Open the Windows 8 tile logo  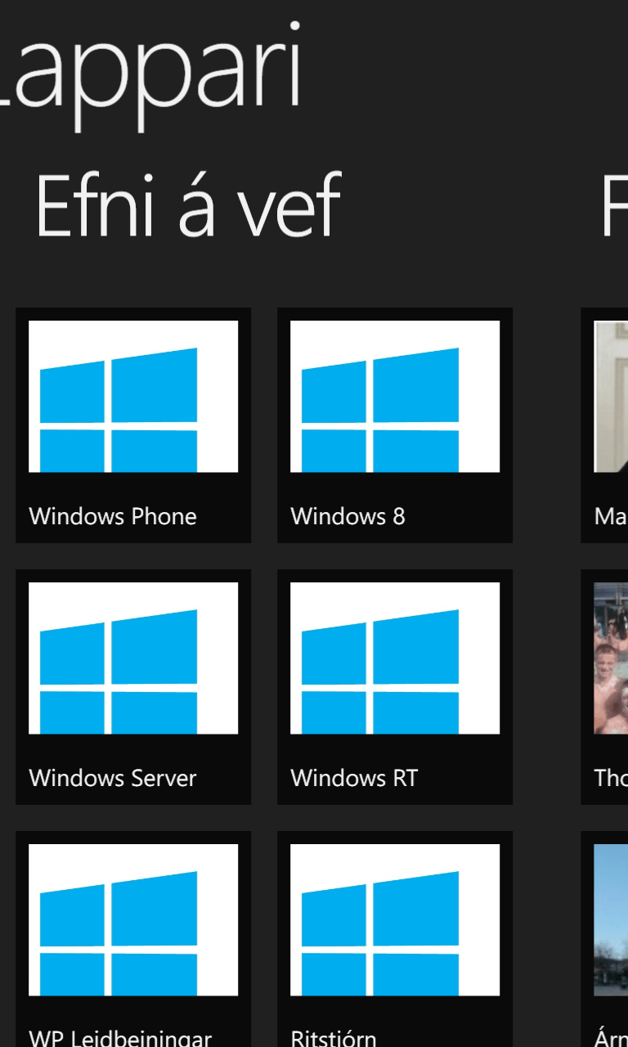point(395,397)
